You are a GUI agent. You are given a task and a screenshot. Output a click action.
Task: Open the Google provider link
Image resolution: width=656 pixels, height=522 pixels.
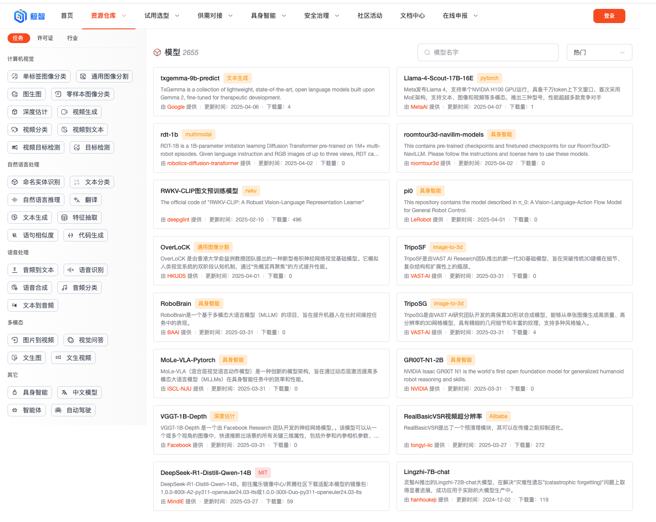[x=176, y=107]
